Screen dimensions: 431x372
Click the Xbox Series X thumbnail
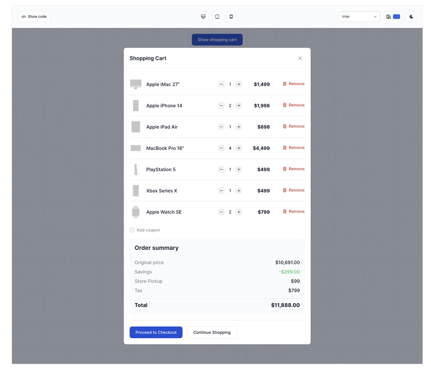136,191
